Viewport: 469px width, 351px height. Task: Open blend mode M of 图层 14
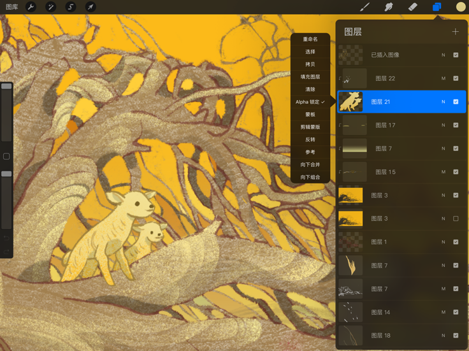[x=444, y=312]
